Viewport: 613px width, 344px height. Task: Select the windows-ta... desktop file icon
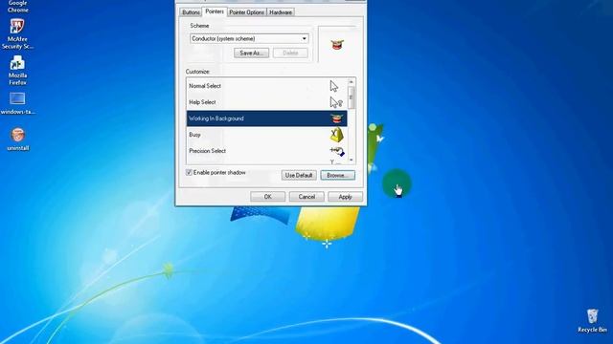[17, 103]
